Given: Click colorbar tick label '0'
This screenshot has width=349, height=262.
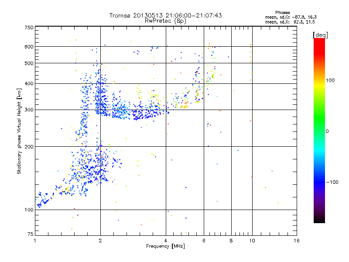Looking at the screenshot, I should click(327, 131).
